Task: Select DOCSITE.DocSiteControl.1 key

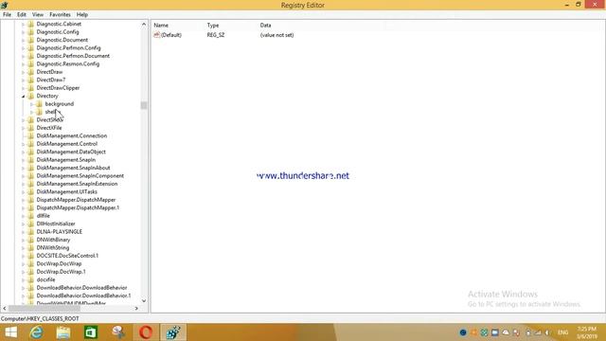Action: coord(67,256)
